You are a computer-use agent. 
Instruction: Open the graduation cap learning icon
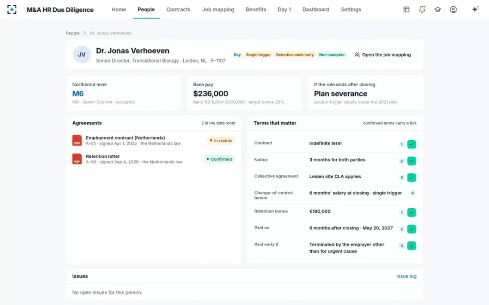pos(438,9)
